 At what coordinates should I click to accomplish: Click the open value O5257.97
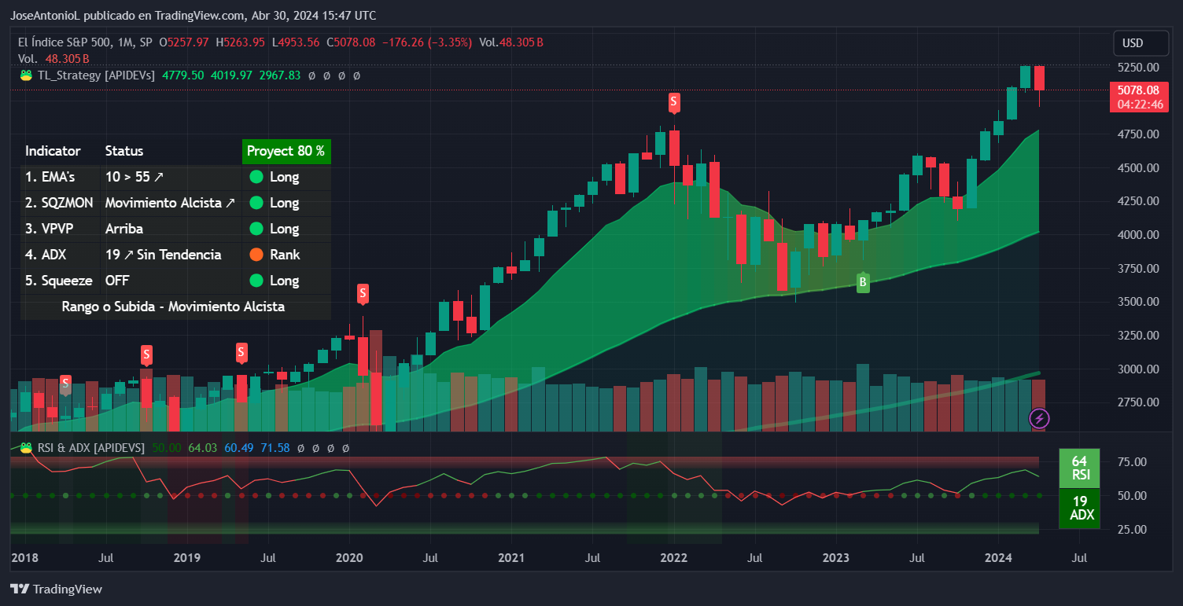(184, 42)
